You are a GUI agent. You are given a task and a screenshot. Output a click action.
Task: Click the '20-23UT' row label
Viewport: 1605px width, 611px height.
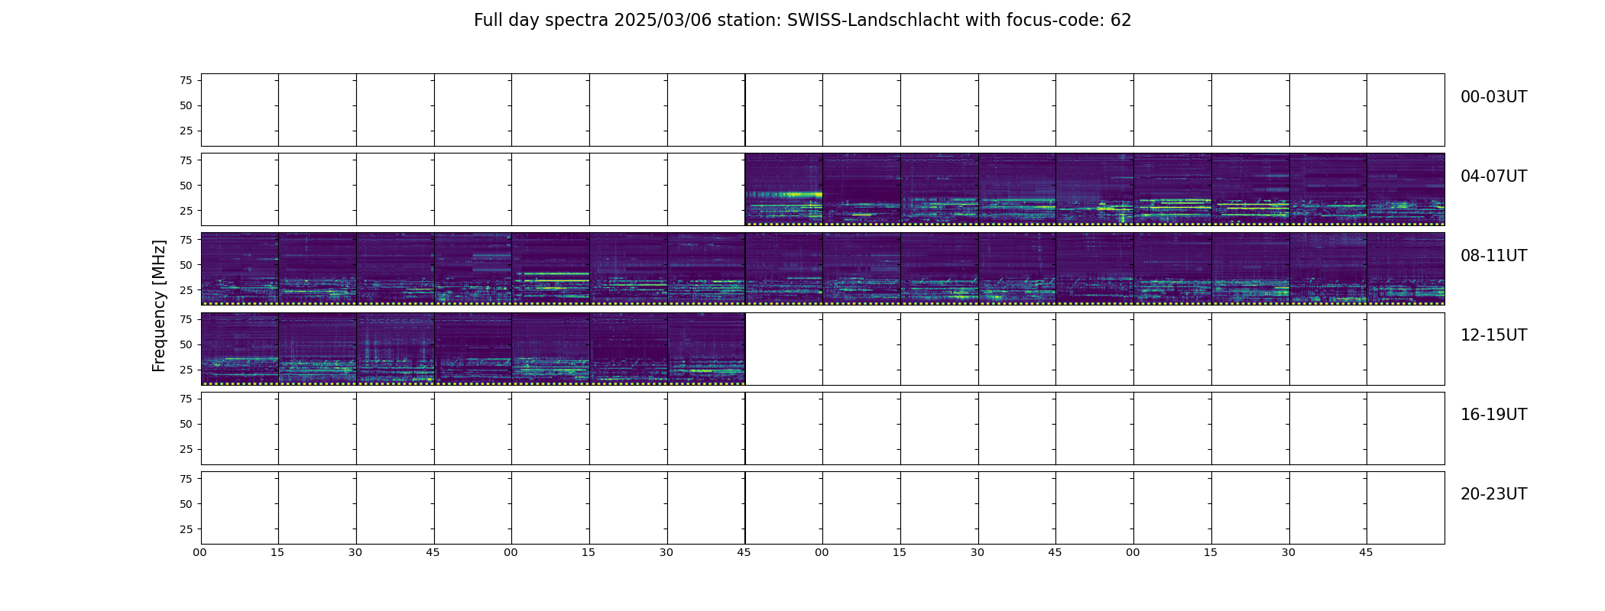(1493, 494)
